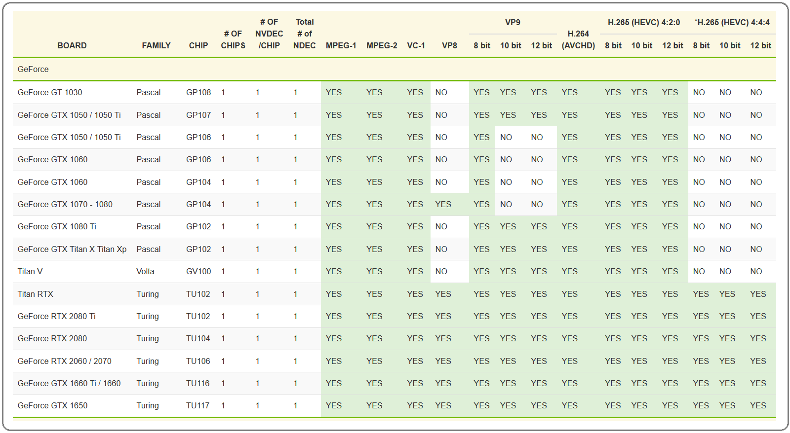Select the '8 bit' subheader under VP9

point(482,45)
